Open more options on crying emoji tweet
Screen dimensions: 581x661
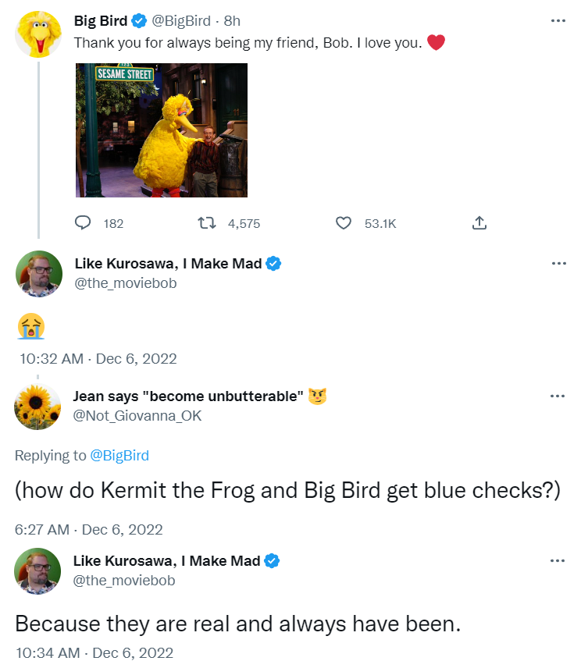tap(558, 264)
